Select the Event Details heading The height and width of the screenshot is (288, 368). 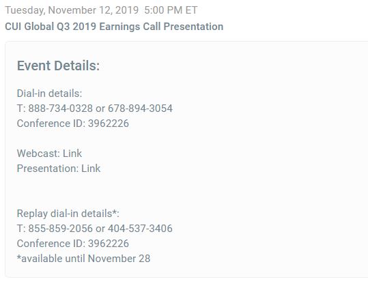tap(59, 66)
